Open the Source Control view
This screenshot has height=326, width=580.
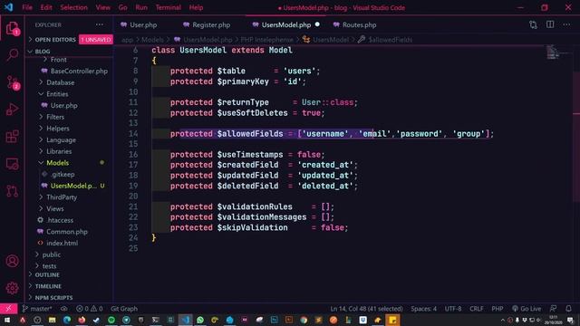click(x=12, y=82)
